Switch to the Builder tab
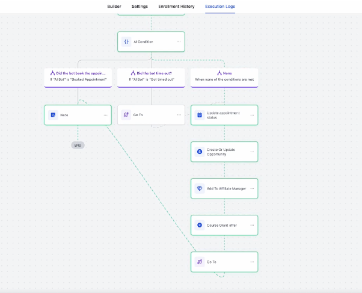Viewport: 362px width, 293px height. click(114, 7)
